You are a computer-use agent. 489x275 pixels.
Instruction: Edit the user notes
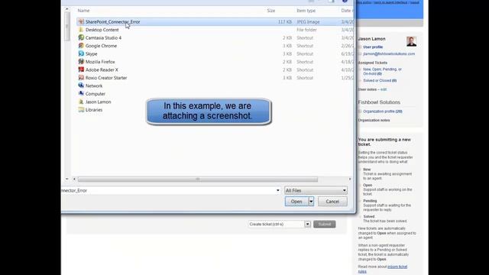[384, 89]
